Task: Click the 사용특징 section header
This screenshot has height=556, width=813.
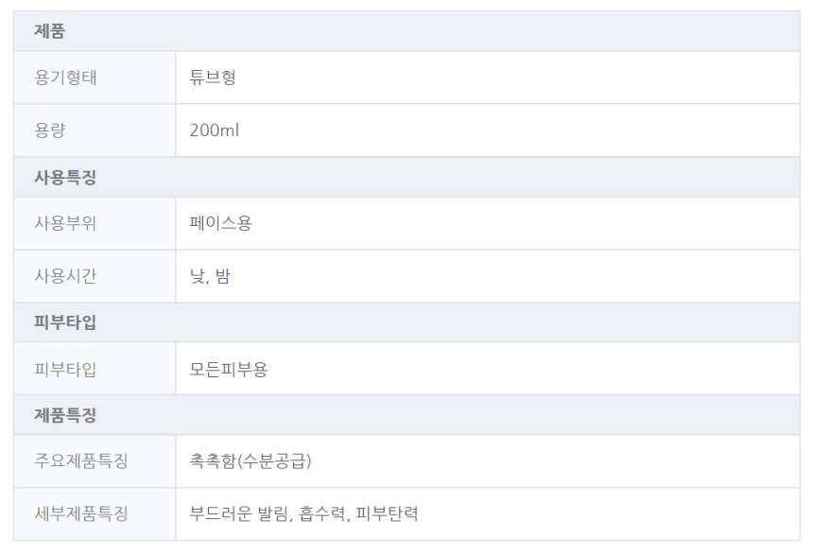Action: [x=65, y=177]
